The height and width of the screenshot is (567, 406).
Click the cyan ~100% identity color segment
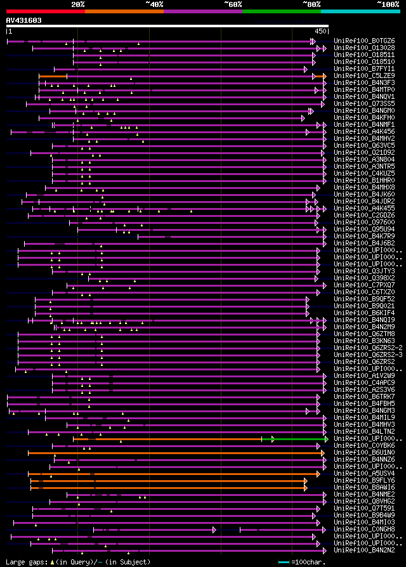click(x=360, y=11)
